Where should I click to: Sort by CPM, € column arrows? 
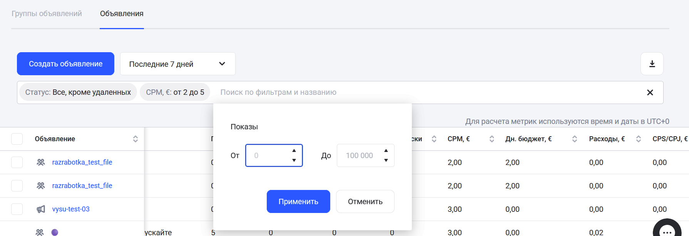492,139
